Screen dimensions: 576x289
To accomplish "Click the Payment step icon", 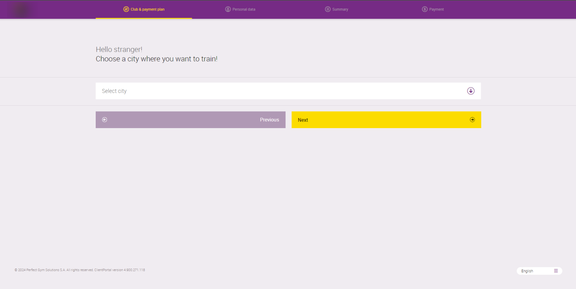I will pyautogui.click(x=425, y=9).
